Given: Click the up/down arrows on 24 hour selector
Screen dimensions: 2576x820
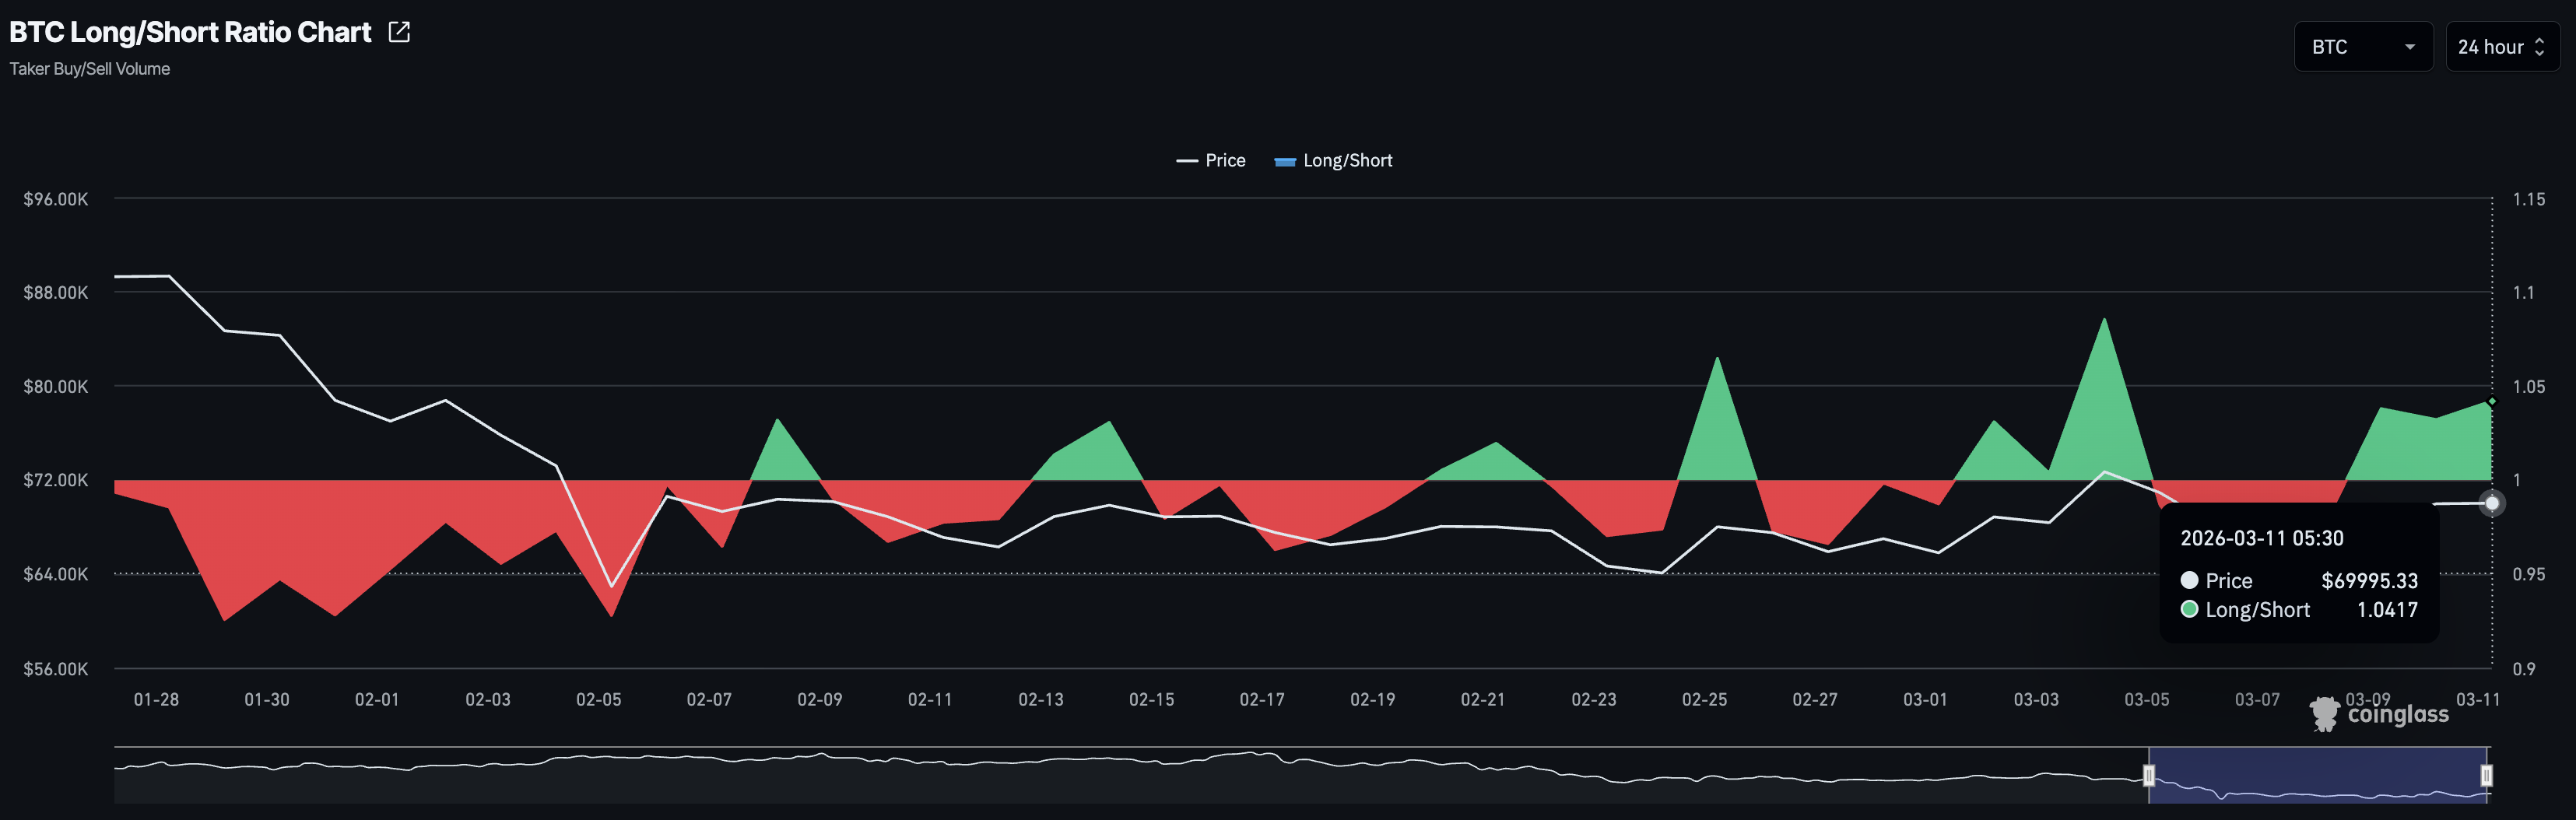Looking at the screenshot, I should (x=2539, y=47).
